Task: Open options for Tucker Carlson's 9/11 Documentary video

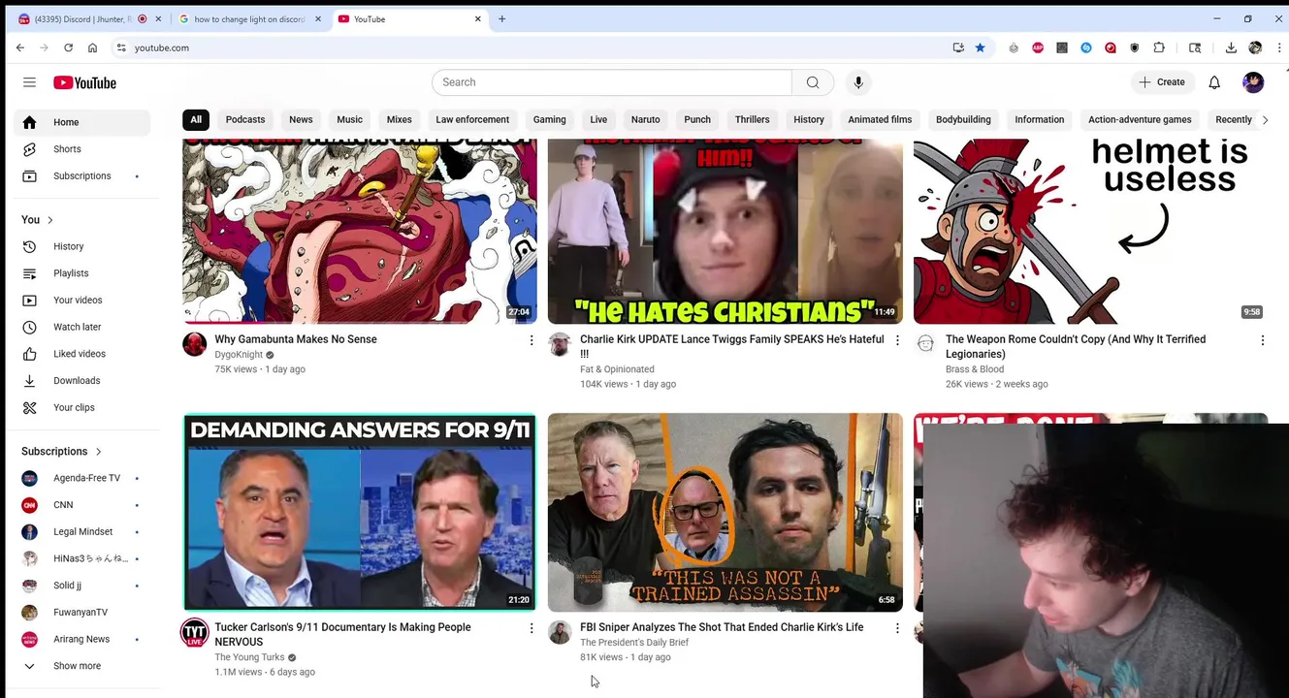Action: [532, 628]
